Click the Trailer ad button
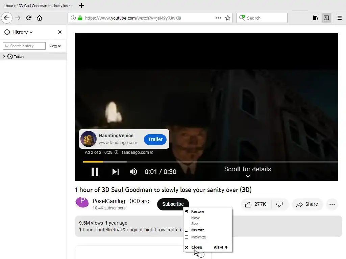Viewport: 346px width, 259px height. point(155,139)
